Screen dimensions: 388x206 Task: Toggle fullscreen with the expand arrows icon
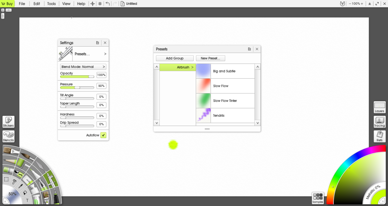click(377, 4)
